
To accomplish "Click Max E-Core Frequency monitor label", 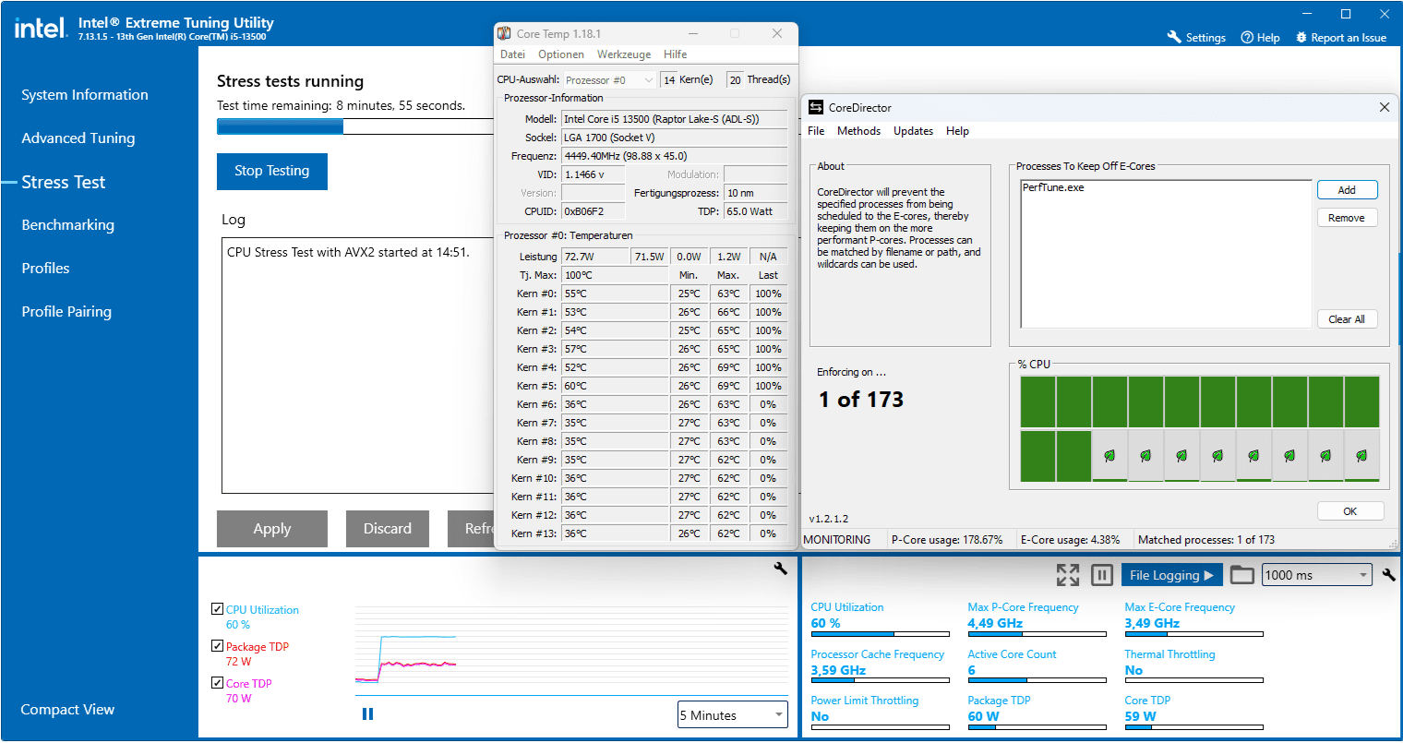I will 1180,607.
